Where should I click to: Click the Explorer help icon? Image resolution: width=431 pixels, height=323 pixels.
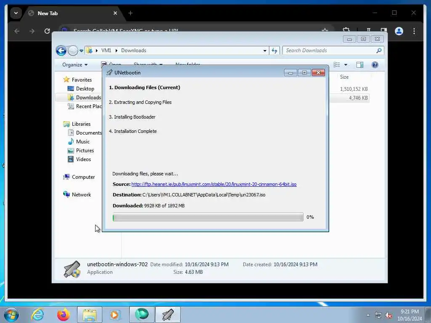click(375, 65)
